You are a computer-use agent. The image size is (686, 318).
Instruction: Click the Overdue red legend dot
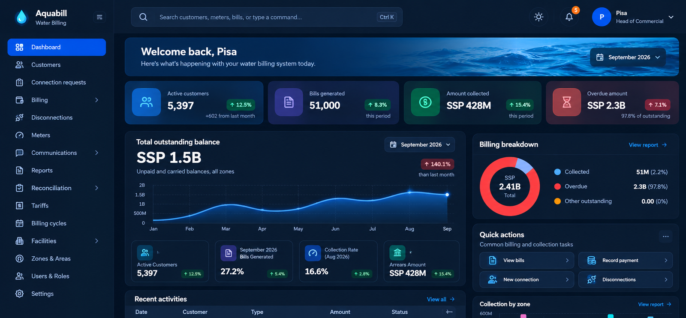(557, 186)
